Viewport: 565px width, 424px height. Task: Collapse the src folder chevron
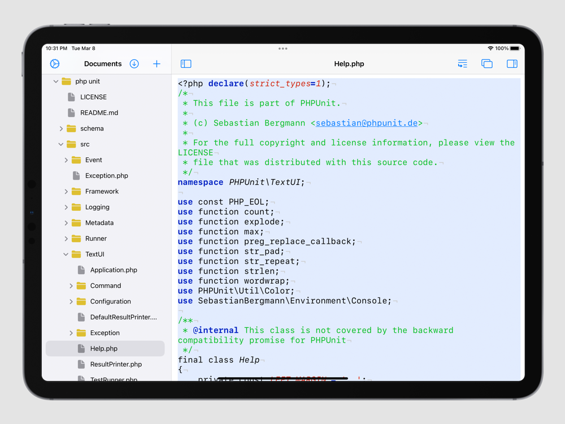pyautogui.click(x=61, y=144)
